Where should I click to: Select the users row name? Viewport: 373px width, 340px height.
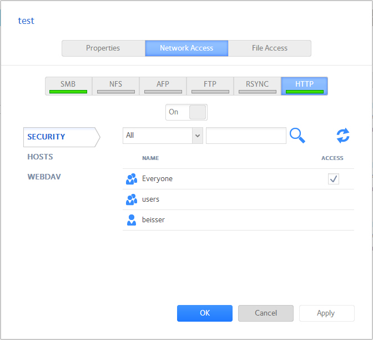click(x=150, y=199)
